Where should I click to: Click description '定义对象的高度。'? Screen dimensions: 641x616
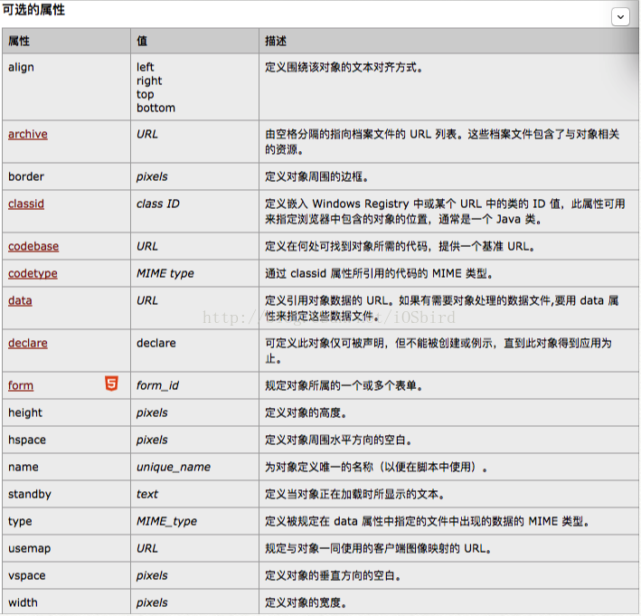pyautogui.click(x=306, y=412)
